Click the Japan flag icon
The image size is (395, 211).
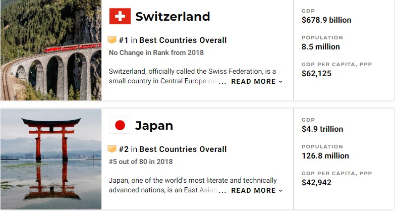pyautogui.click(x=120, y=125)
